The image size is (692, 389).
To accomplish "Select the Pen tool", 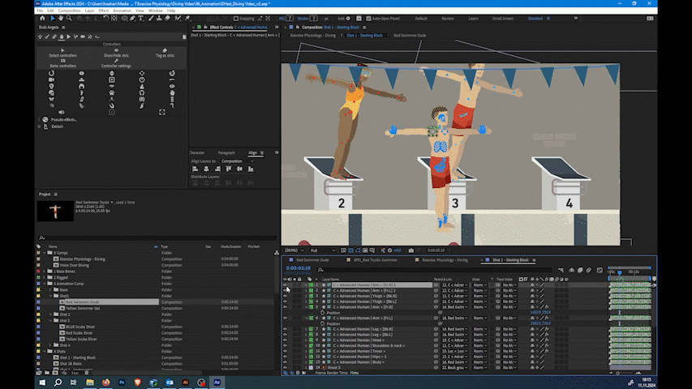I will pos(132,18).
